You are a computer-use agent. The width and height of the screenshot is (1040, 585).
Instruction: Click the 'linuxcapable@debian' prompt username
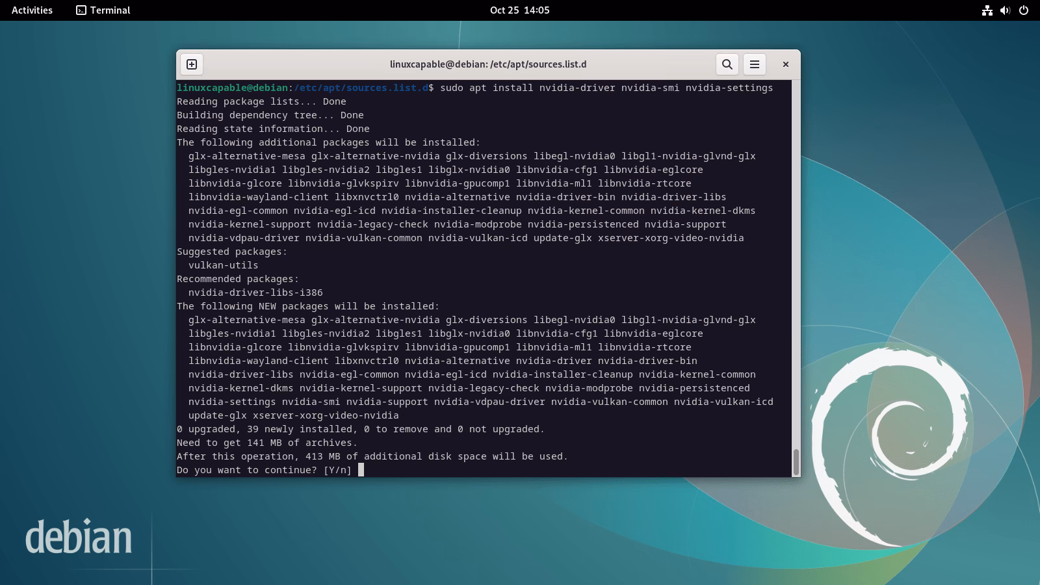(x=232, y=88)
